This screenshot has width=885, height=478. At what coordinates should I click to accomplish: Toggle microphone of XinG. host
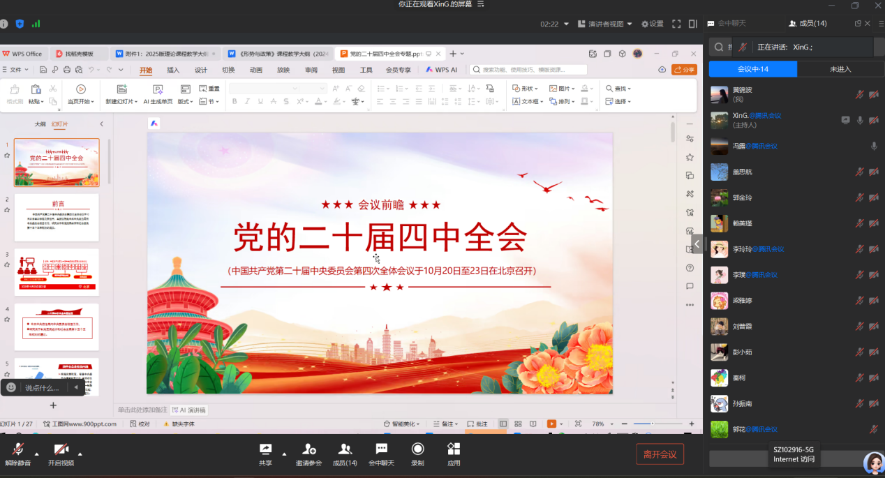pos(860,120)
